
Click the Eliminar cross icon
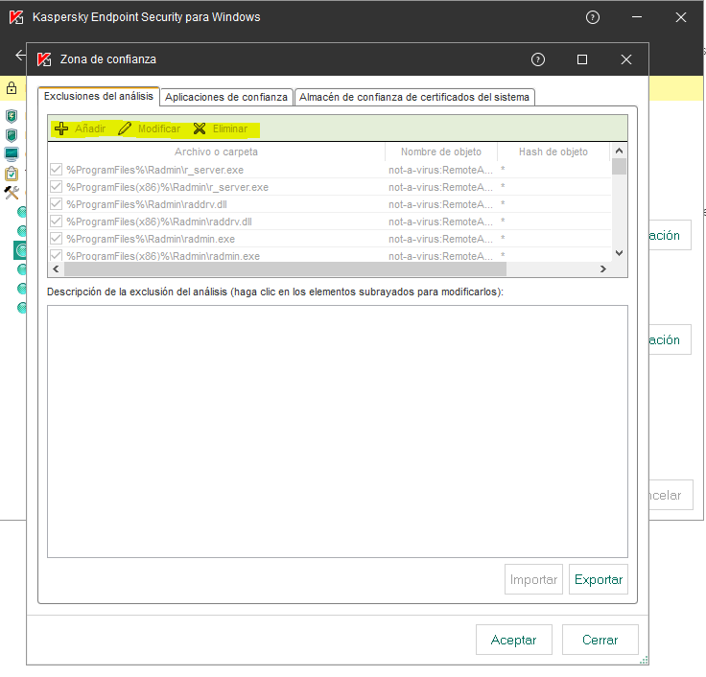(200, 128)
